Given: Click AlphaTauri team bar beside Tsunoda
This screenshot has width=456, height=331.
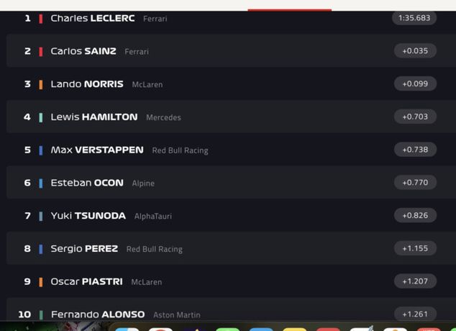Looking at the screenshot, I should [x=41, y=216].
